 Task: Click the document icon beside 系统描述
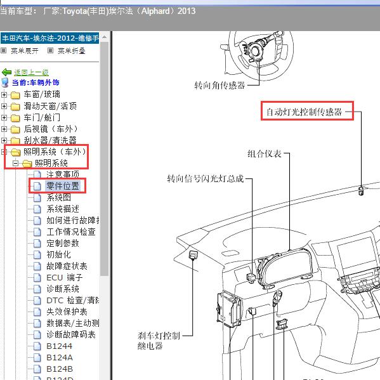click(x=37, y=209)
